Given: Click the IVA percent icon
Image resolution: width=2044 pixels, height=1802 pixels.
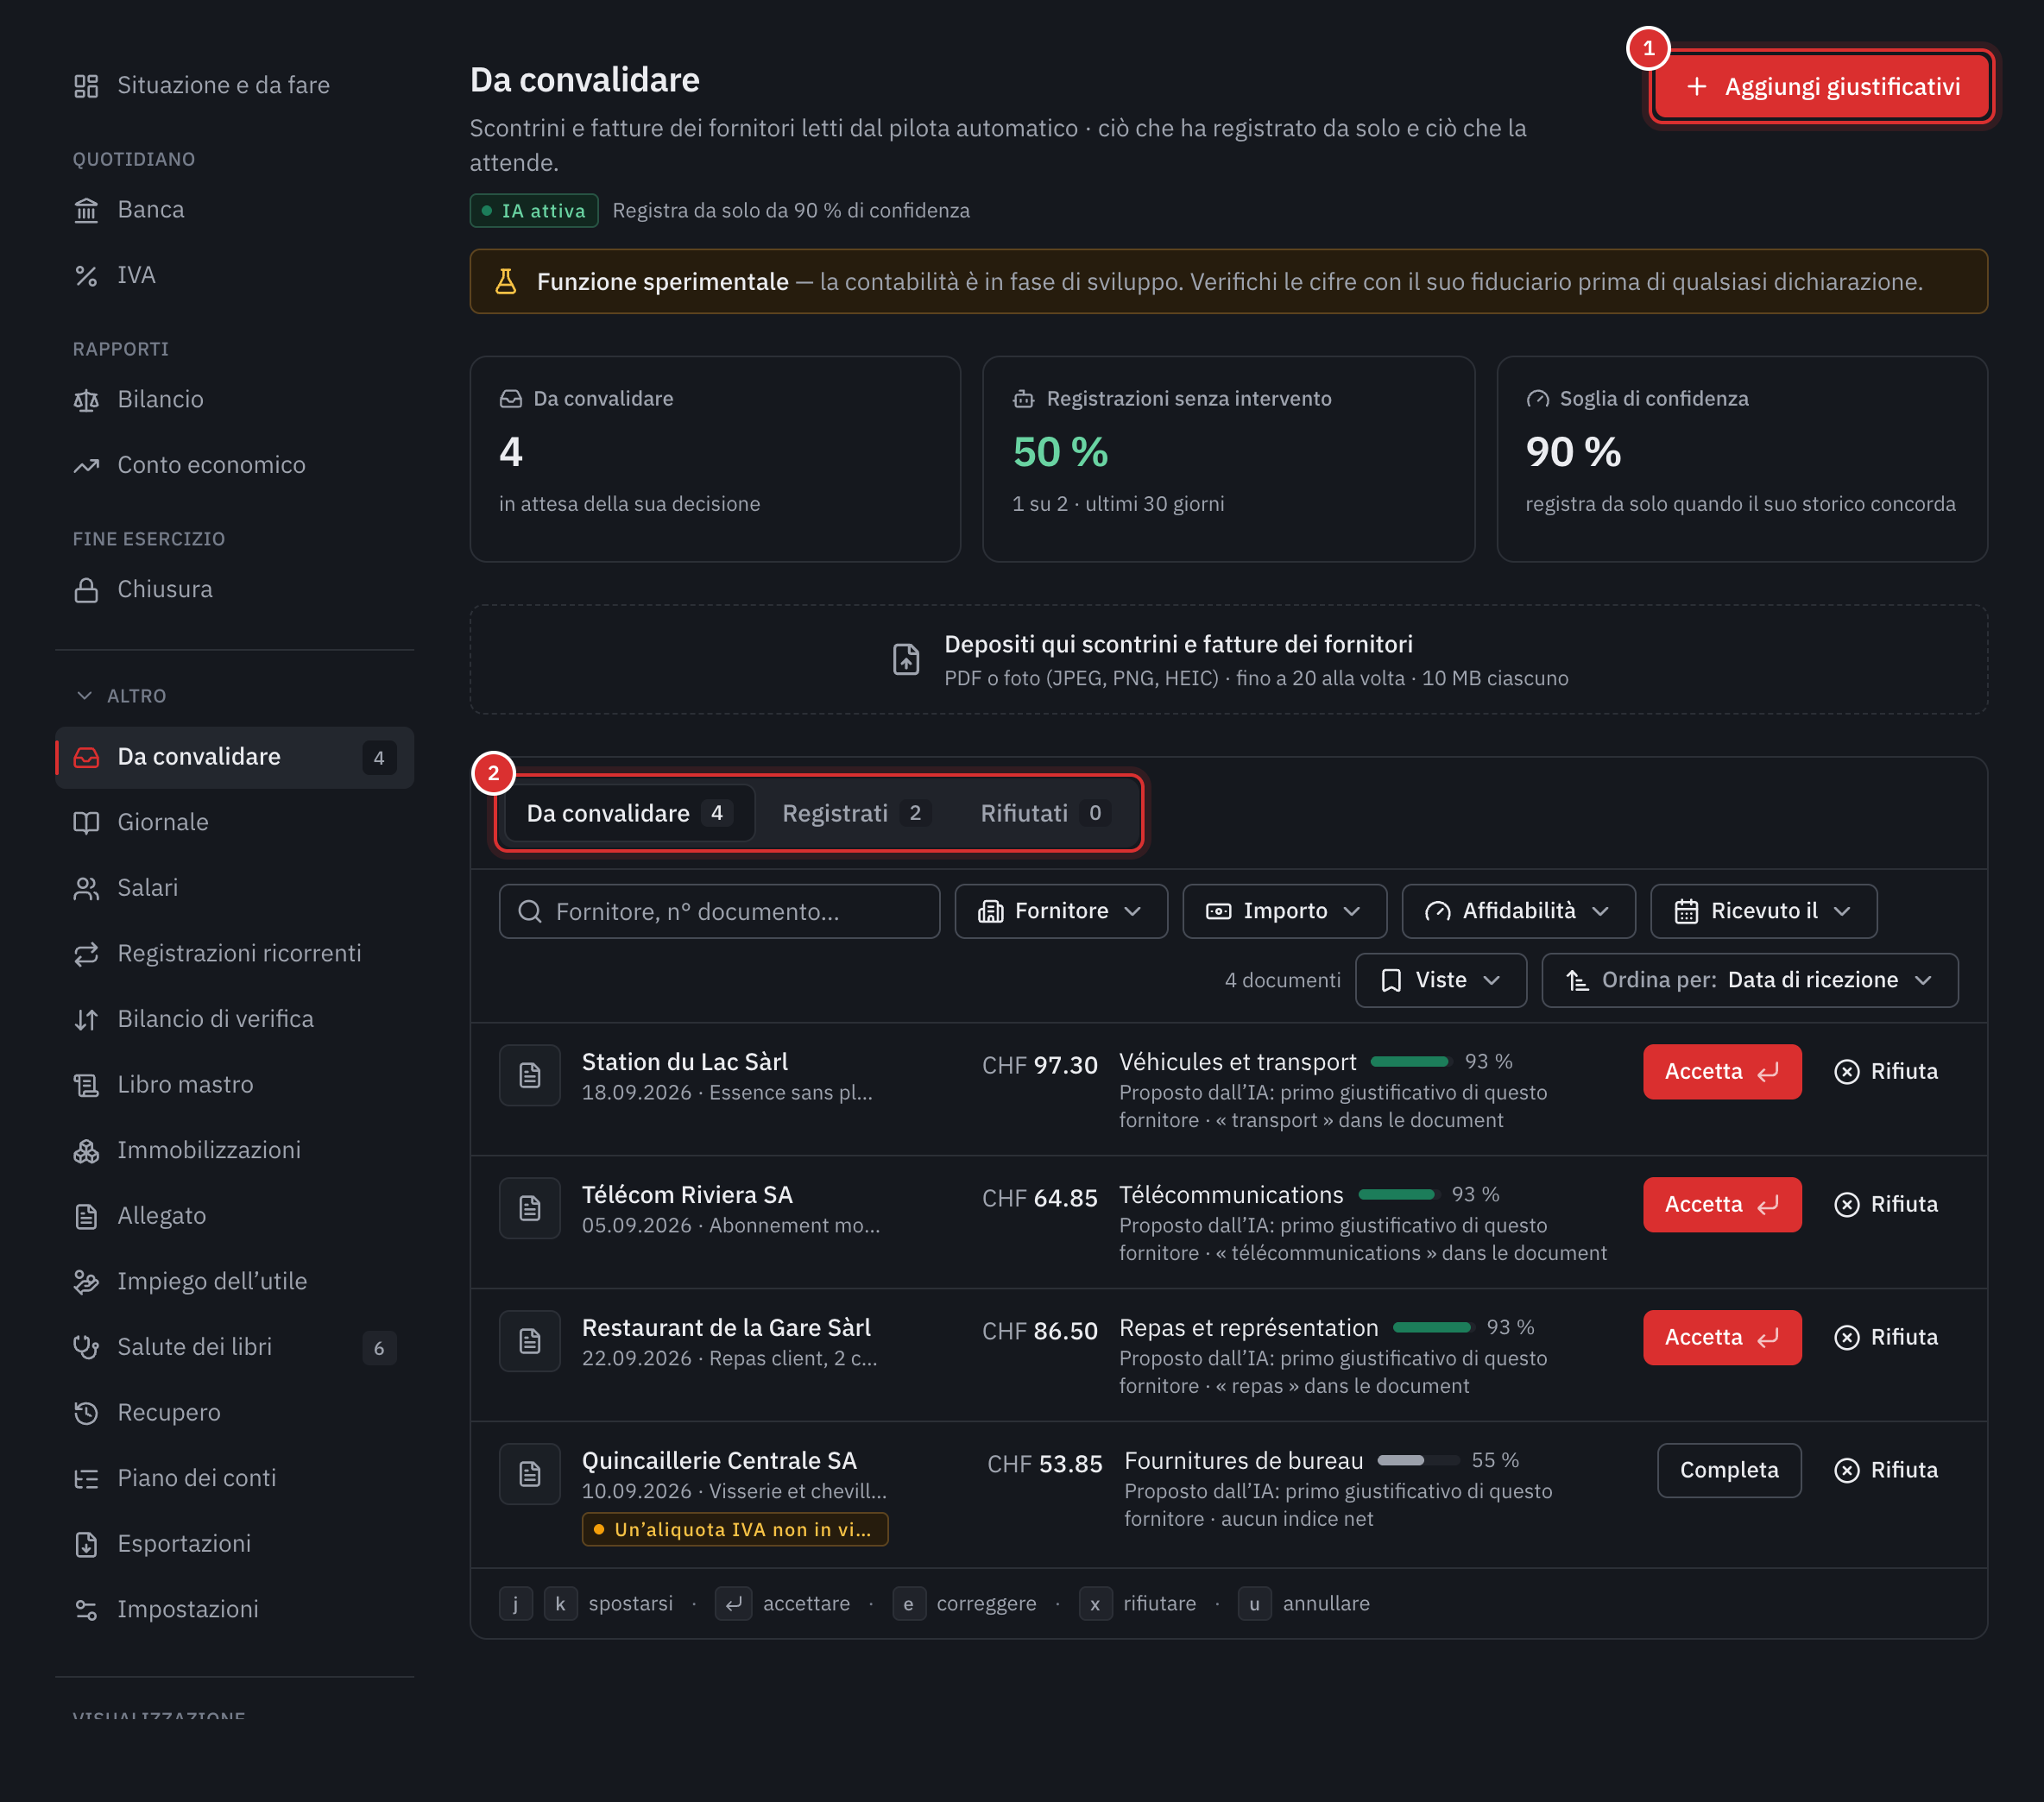Looking at the screenshot, I should [x=86, y=275].
